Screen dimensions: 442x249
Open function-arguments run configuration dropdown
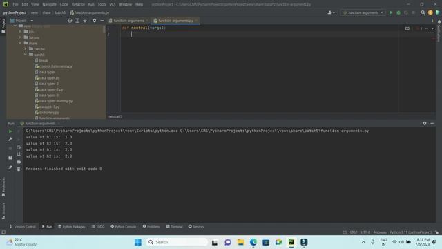tap(363, 12)
